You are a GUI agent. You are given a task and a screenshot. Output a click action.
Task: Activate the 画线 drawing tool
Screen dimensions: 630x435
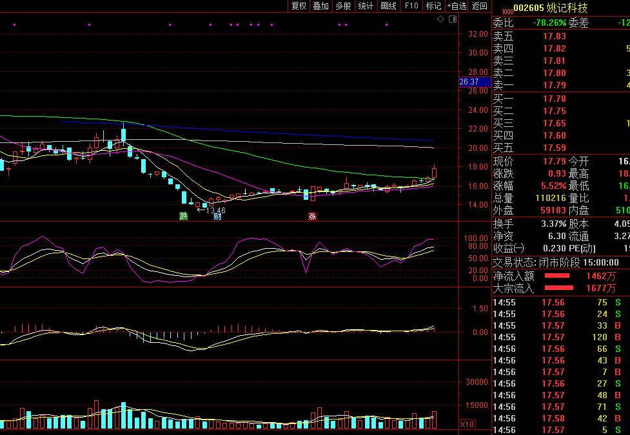click(388, 6)
